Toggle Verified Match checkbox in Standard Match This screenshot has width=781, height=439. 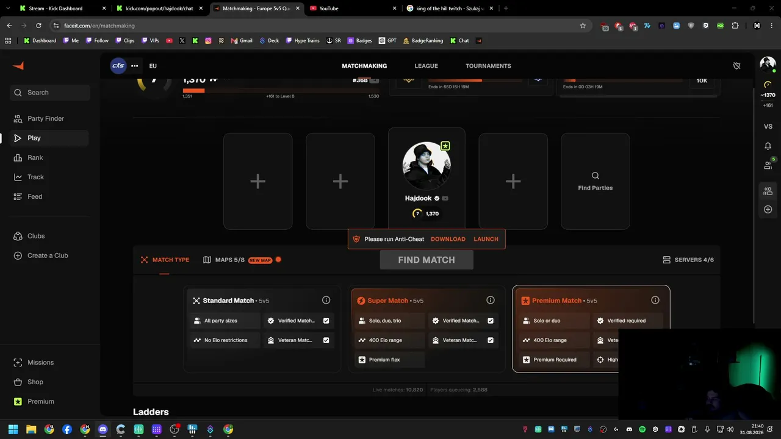coord(326,321)
